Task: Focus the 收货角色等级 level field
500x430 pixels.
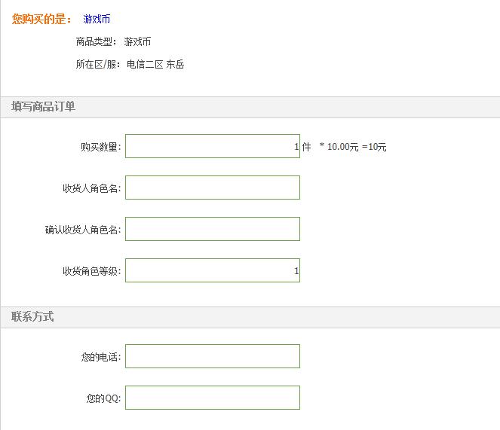Action: point(213,270)
